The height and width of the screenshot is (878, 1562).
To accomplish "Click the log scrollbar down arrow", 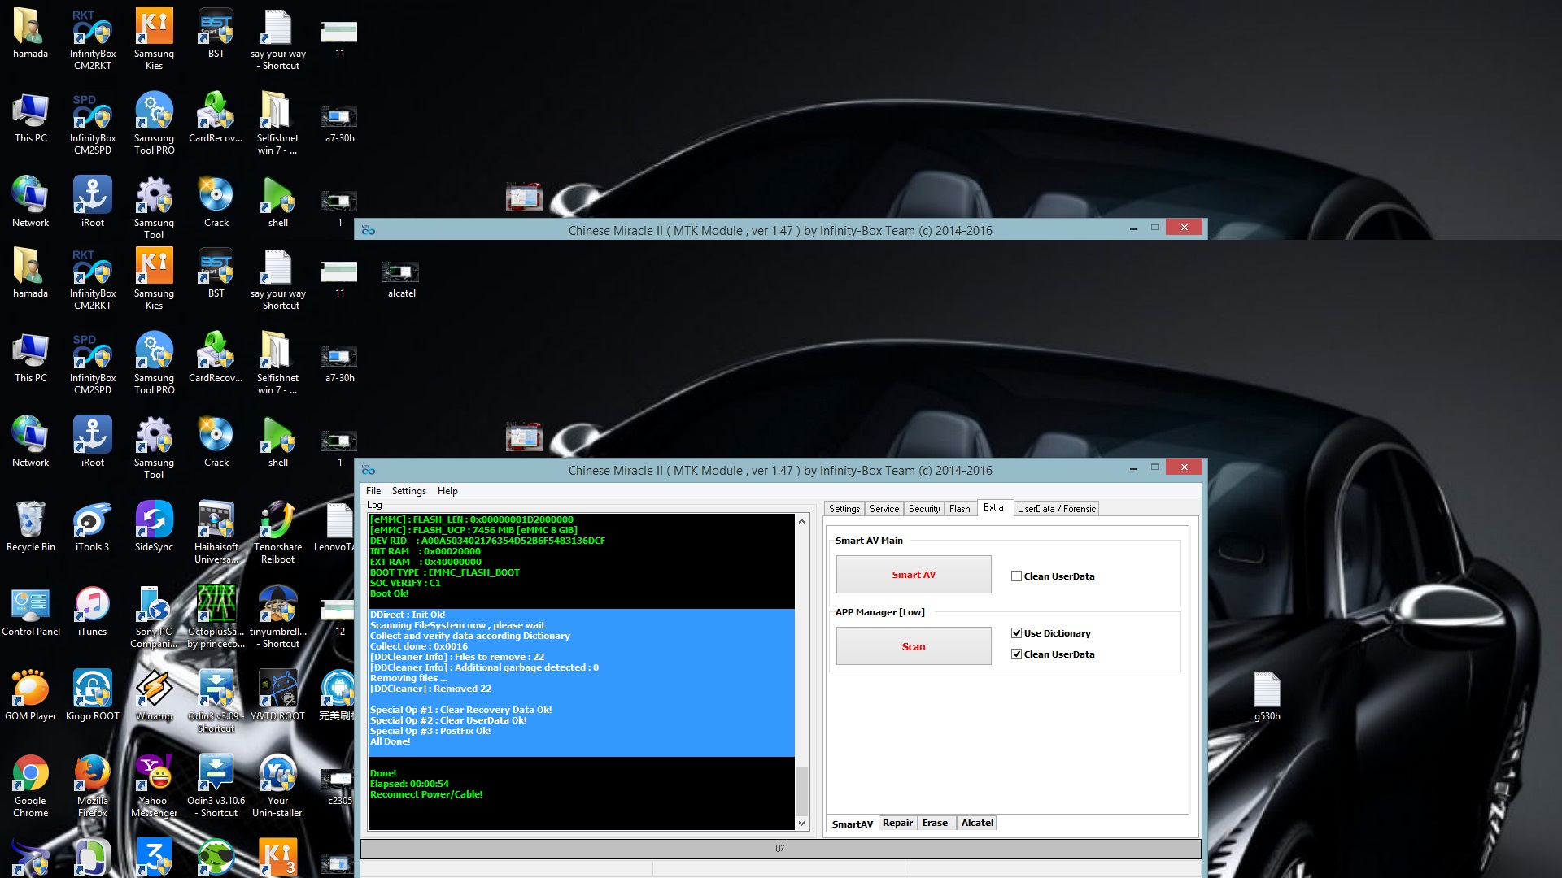I will [801, 823].
